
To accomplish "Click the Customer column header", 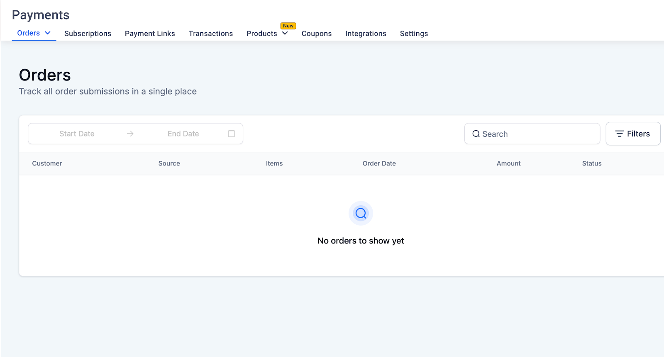I will 47,163.
